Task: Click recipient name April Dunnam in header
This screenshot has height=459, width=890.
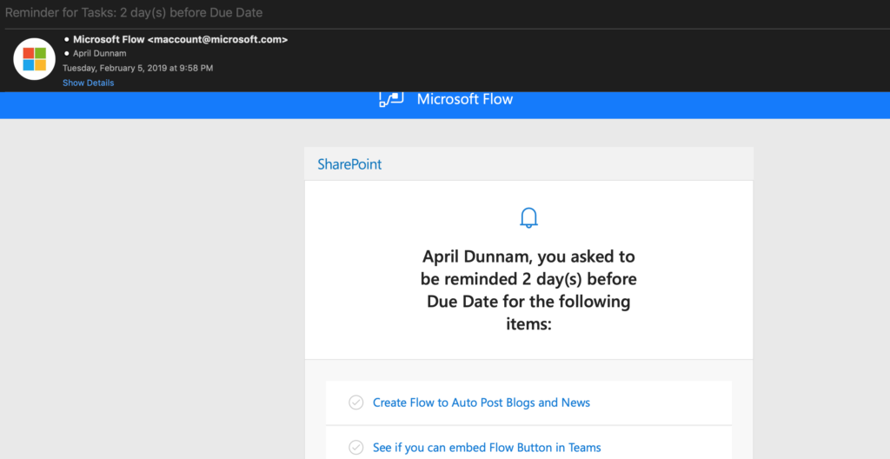Action: (x=100, y=53)
